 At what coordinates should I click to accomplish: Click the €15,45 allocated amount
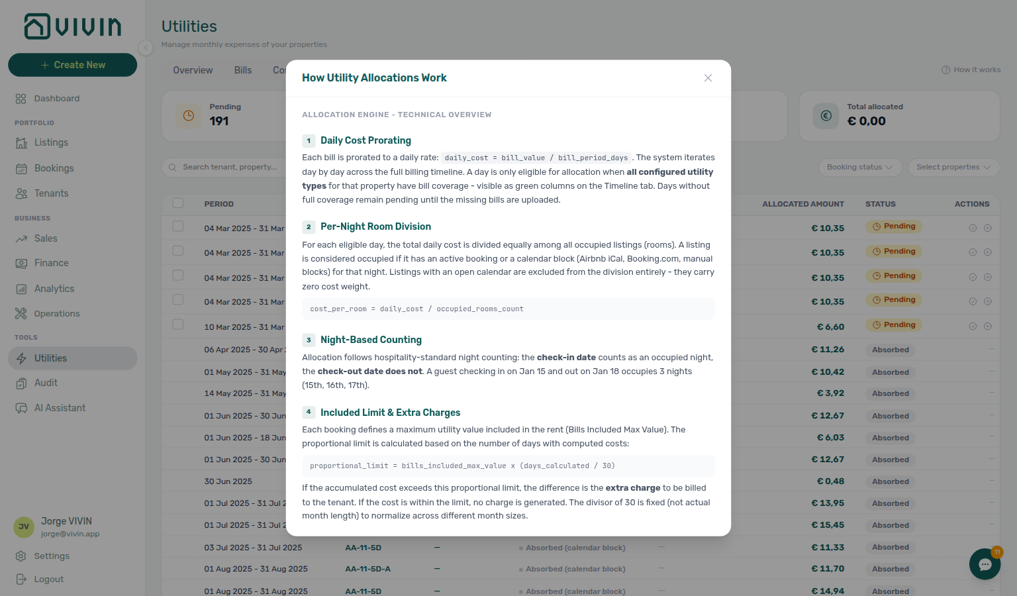coord(828,525)
